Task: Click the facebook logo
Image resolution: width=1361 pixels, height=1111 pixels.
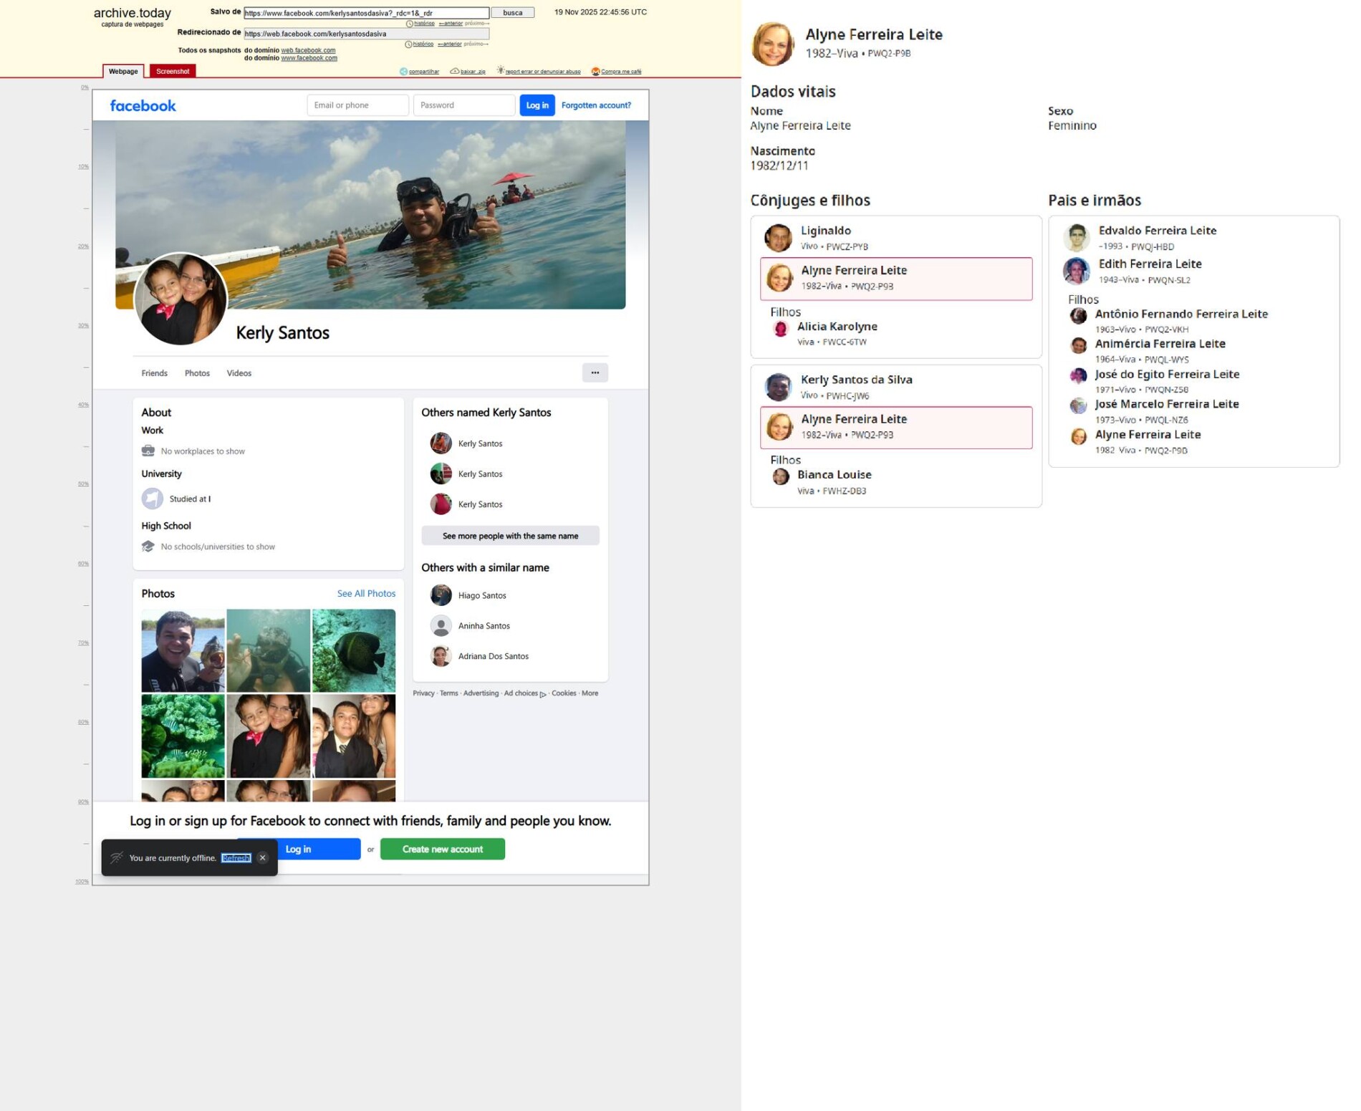Action: tap(143, 106)
